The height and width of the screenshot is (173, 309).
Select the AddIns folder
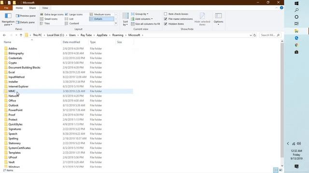[13, 49]
